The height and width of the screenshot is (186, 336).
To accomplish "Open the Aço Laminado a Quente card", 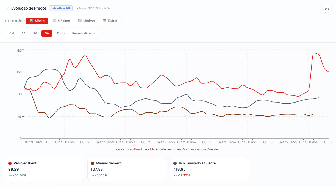I will coord(209,169).
